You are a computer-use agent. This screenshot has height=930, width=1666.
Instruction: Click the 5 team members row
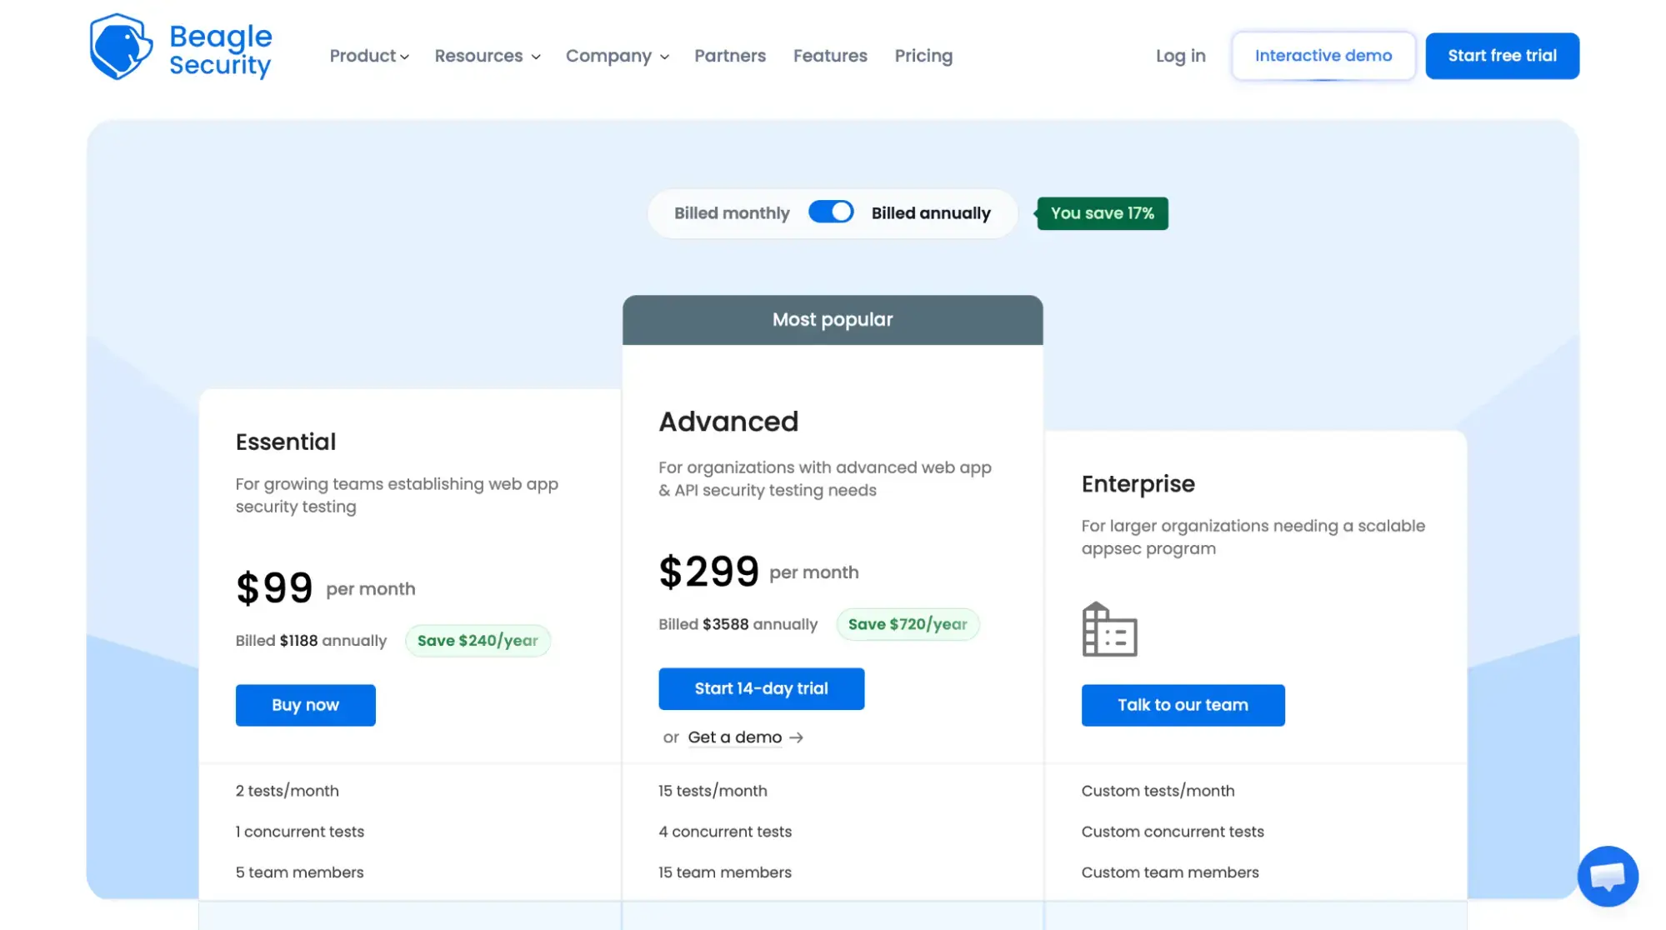click(x=299, y=872)
